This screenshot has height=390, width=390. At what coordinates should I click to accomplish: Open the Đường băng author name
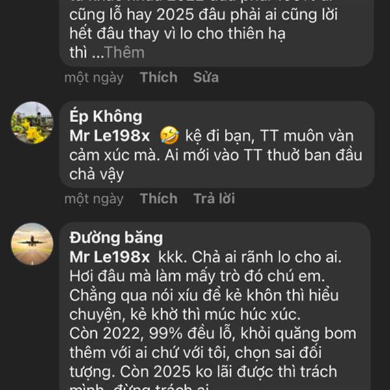click(116, 237)
